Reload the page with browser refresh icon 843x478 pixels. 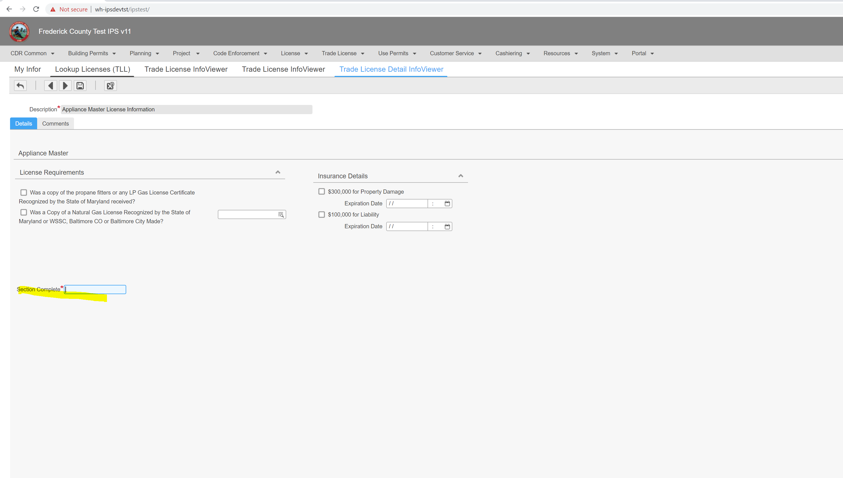(x=36, y=9)
